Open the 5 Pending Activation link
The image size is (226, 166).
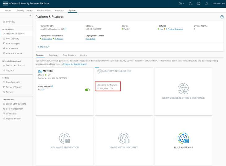(x=174, y=29)
